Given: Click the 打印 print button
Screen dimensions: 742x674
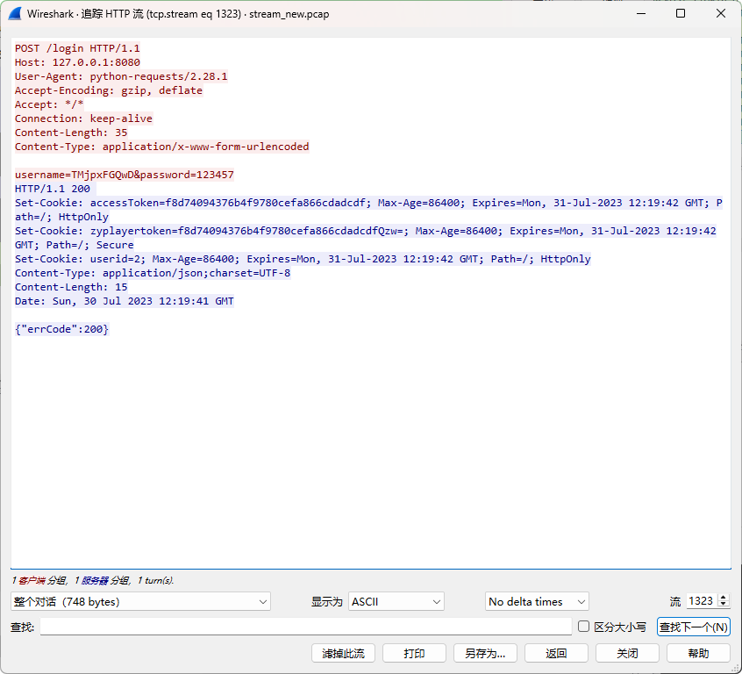Looking at the screenshot, I should point(414,653).
